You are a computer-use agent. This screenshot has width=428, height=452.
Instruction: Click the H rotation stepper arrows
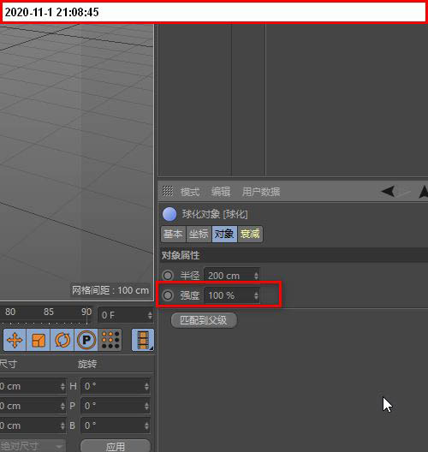point(146,386)
